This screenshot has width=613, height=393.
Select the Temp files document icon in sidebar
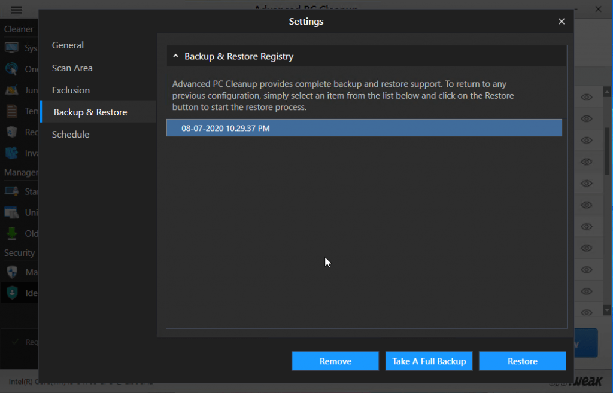tap(12, 111)
